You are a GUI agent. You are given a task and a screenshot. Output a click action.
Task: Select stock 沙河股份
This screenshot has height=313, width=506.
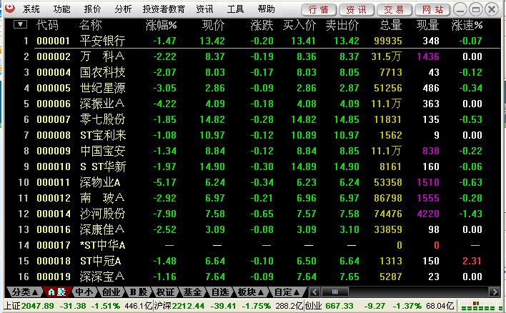102,214
